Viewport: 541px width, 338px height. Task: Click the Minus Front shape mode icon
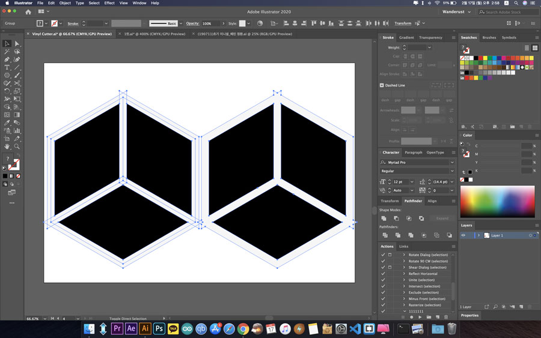pos(396,218)
